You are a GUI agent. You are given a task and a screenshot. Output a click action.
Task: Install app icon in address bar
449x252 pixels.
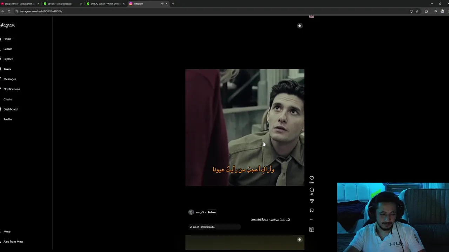(411, 11)
